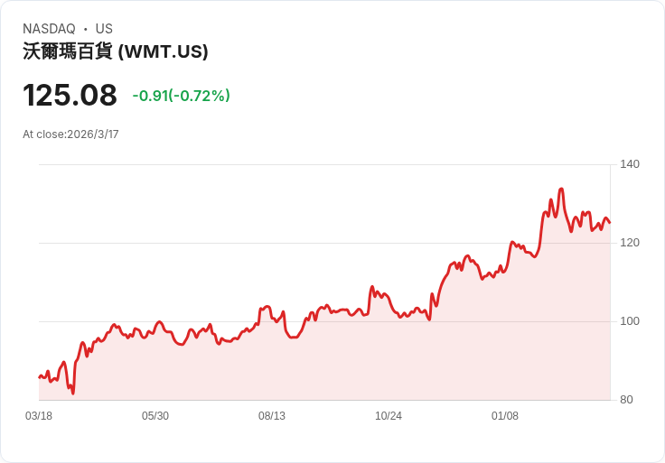Screen dimensions: 665x463
Task: Select the 08/13 date on x-axis
Action: point(272,416)
